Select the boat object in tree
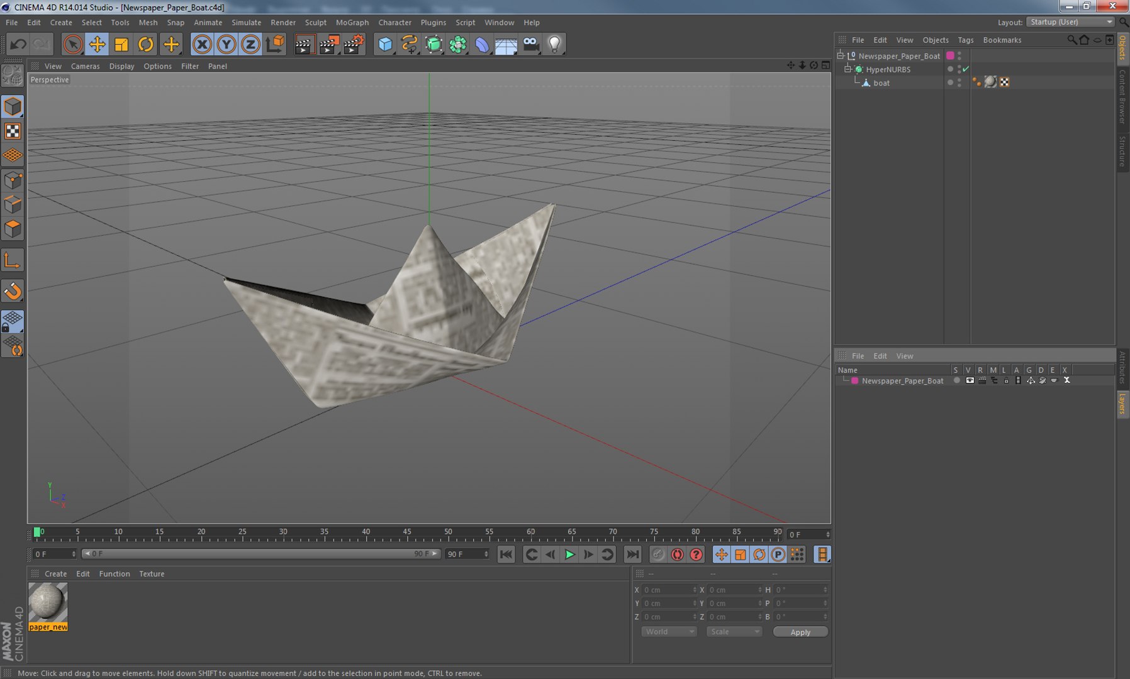The width and height of the screenshot is (1130, 679). [881, 83]
